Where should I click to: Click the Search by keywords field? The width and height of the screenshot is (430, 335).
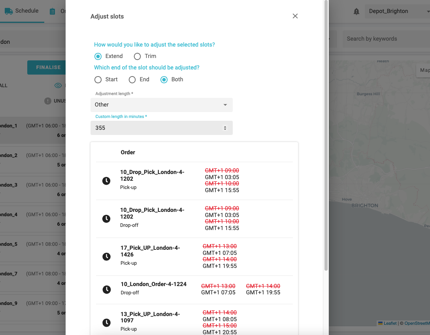click(x=385, y=39)
